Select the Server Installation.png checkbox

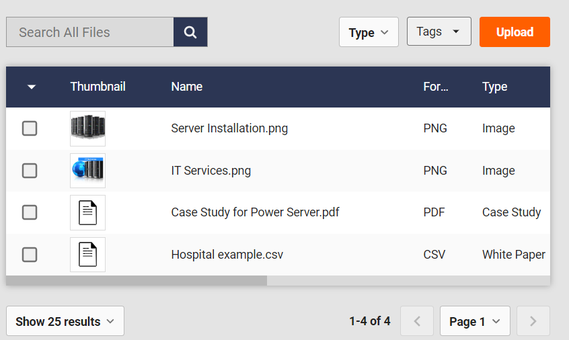coord(30,128)
